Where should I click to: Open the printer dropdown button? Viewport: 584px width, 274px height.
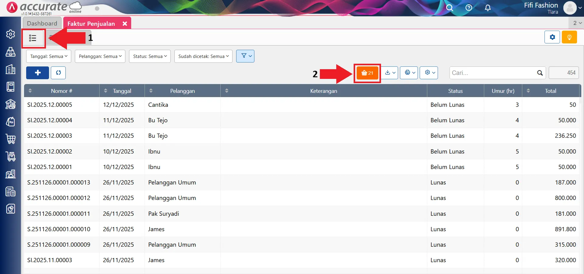point(409,73)
